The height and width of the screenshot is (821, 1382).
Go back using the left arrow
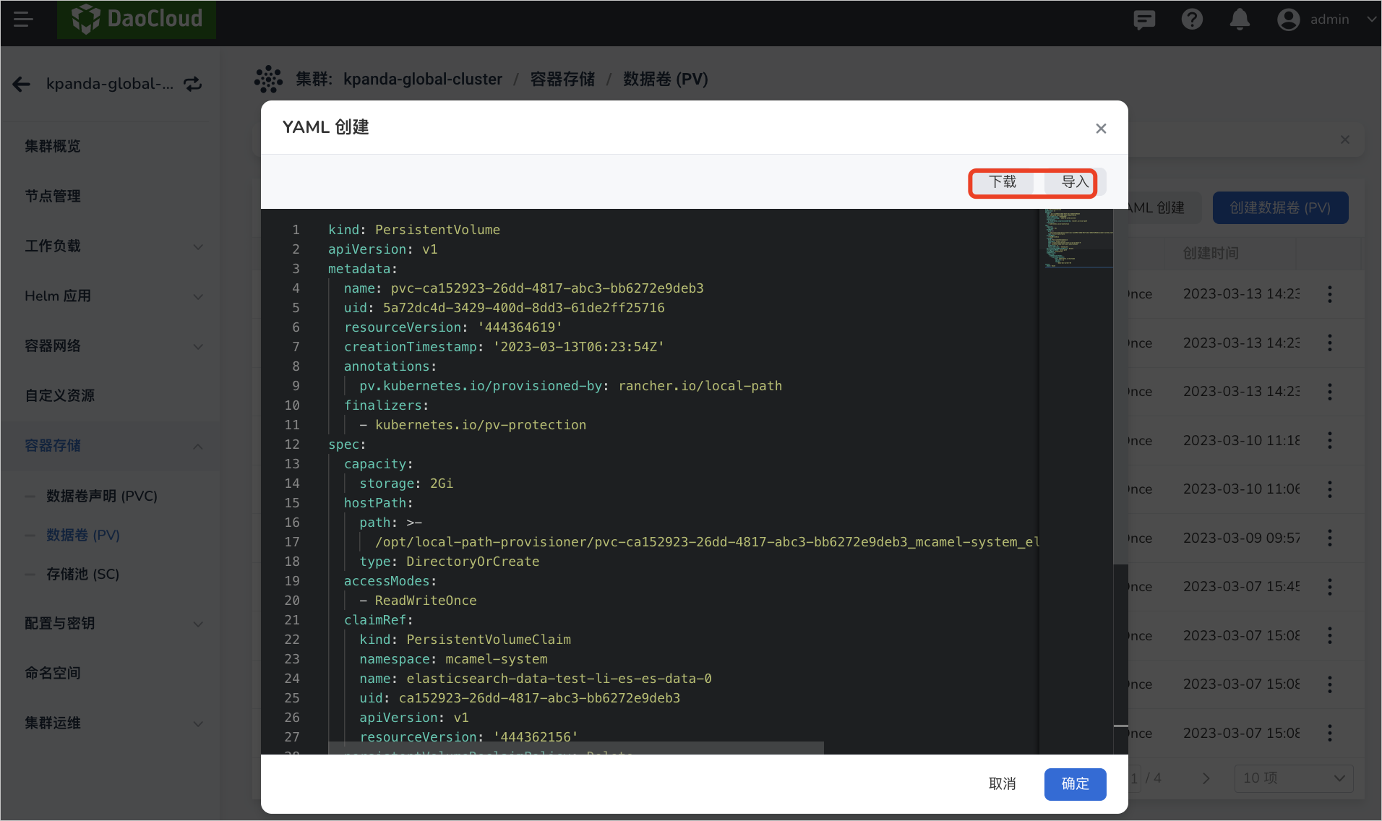click(22, 85)
